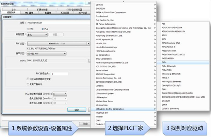Select the F930GOT Server driver
This screenshot has height=137, width=211.
pyautogui.click(x=183, y=51)
